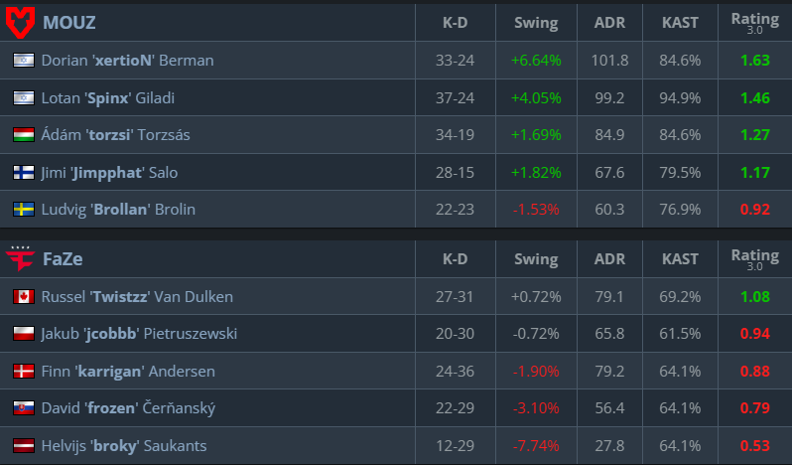Click the Latvian flag beside broky
Image resolution: width=792 pixels, height=465 pixels.
pyautogui.click(x=24, y=446)
